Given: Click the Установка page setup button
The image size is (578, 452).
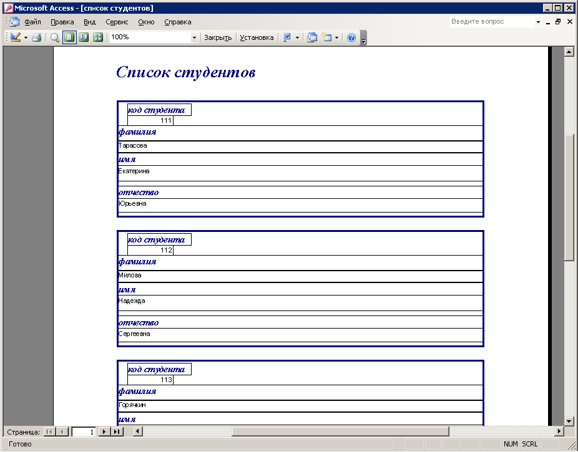Looking at the screenshot, I should click(x=257, y=37).
